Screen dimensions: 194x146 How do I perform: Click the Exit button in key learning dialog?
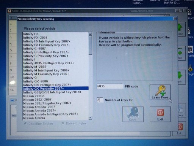pos(160,114)
